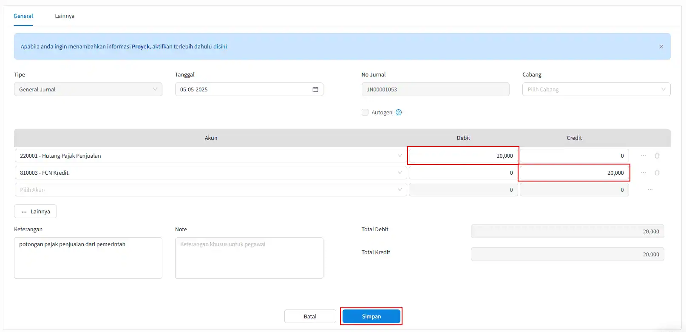Click the Credit column header

[x=574, y=138]
